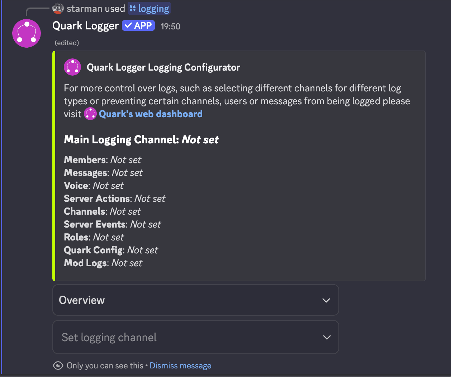Click the logging command reference pill
This screenshot has height=377, width=451.
coord(149,8)
